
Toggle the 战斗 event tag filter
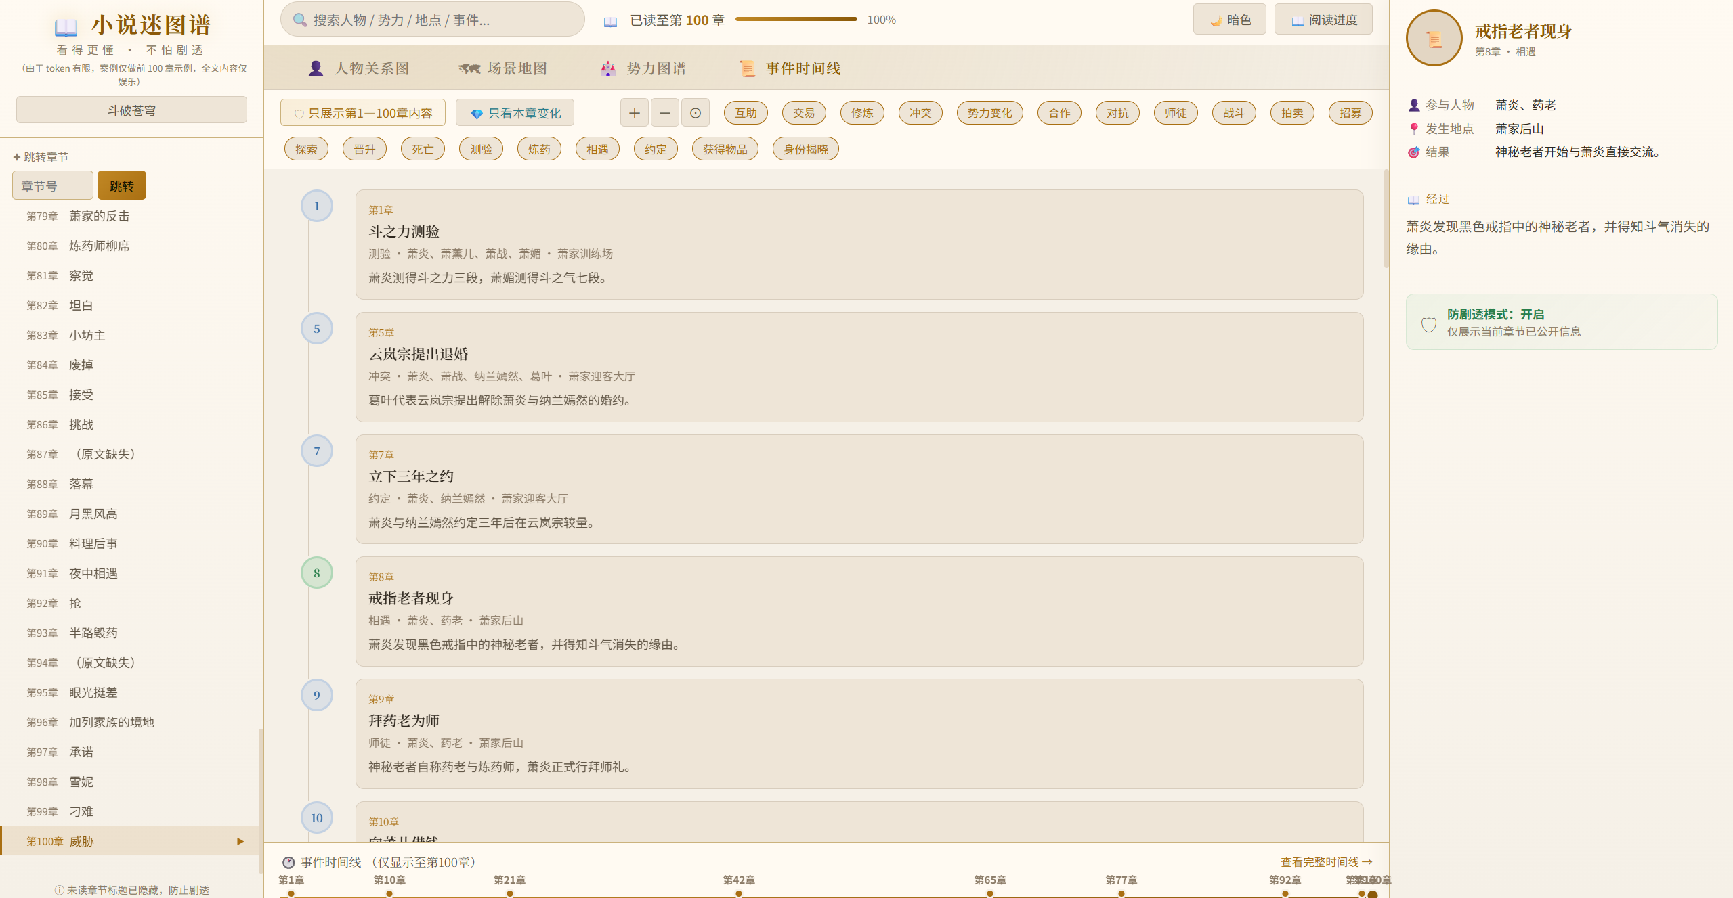click(1234, 113)
